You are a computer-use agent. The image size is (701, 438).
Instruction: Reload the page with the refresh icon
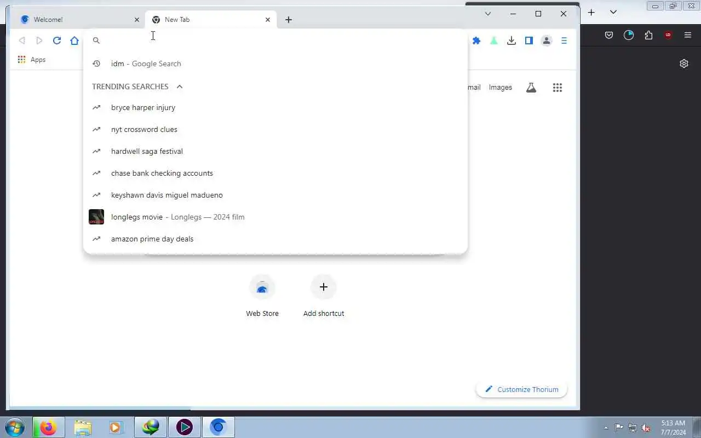[x=57, y=41]
